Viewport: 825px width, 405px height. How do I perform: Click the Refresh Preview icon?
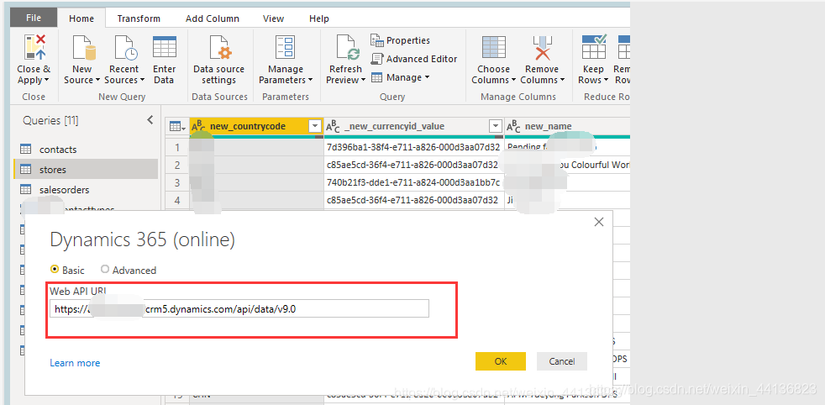pos(347,47)
